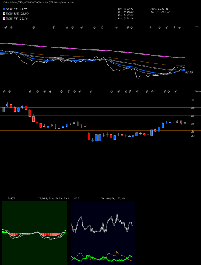Click the blue DOW ST legend swatch

pyautogui.click(x=4, y=9)
